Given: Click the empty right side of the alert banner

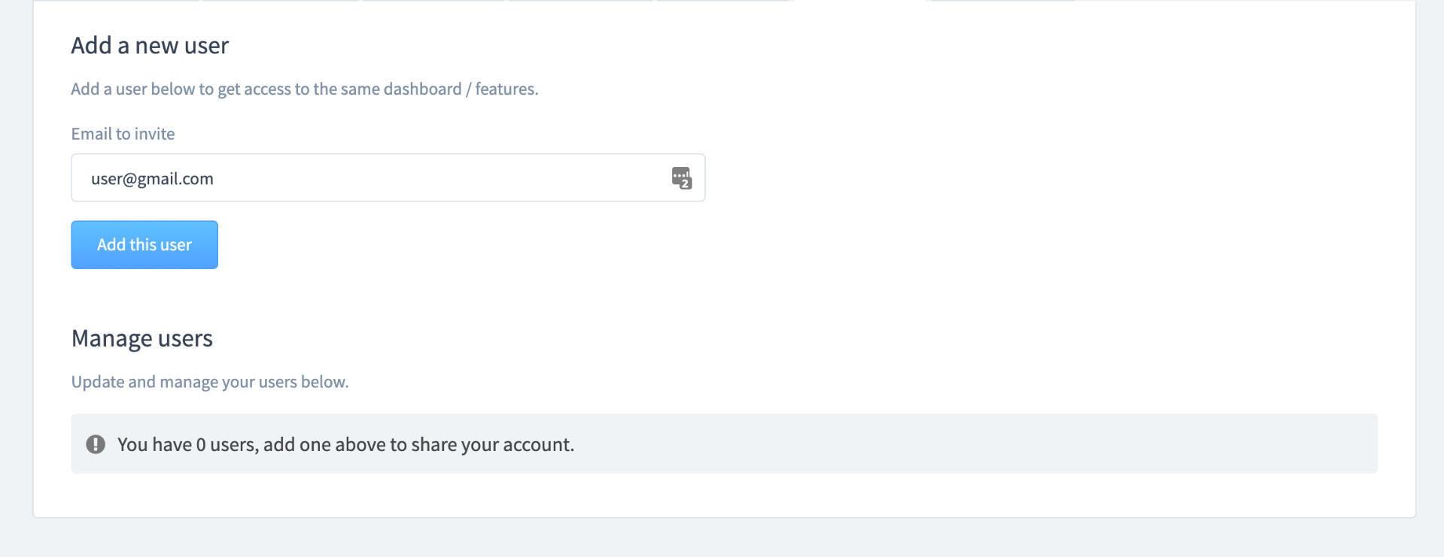Looking at the screenshot, I should 1053,444.
